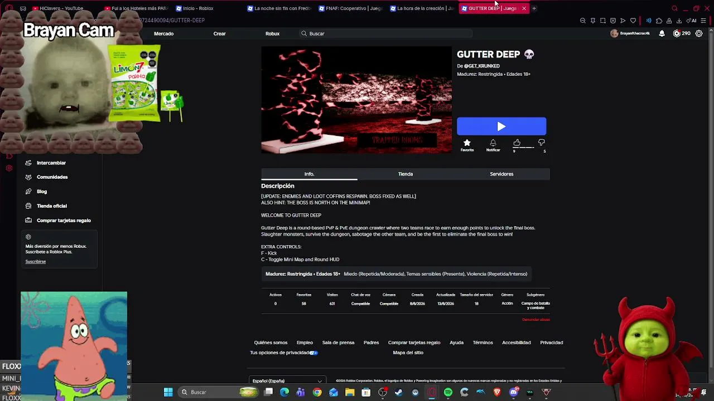Open Quiénes somos footer link
The image size is (714, 401).
click(x=271, y=343)
